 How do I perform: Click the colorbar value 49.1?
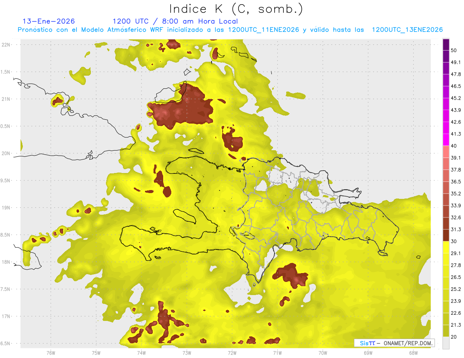456,62
